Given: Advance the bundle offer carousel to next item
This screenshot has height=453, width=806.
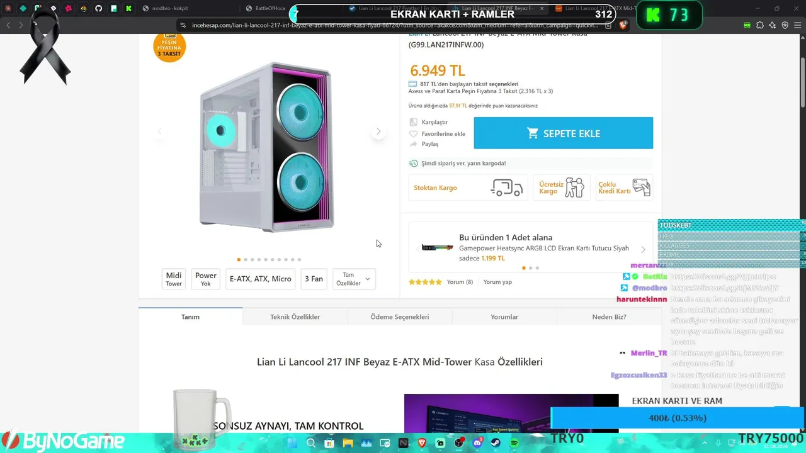Looking at the screenshot, I should [x=643, y=249].
